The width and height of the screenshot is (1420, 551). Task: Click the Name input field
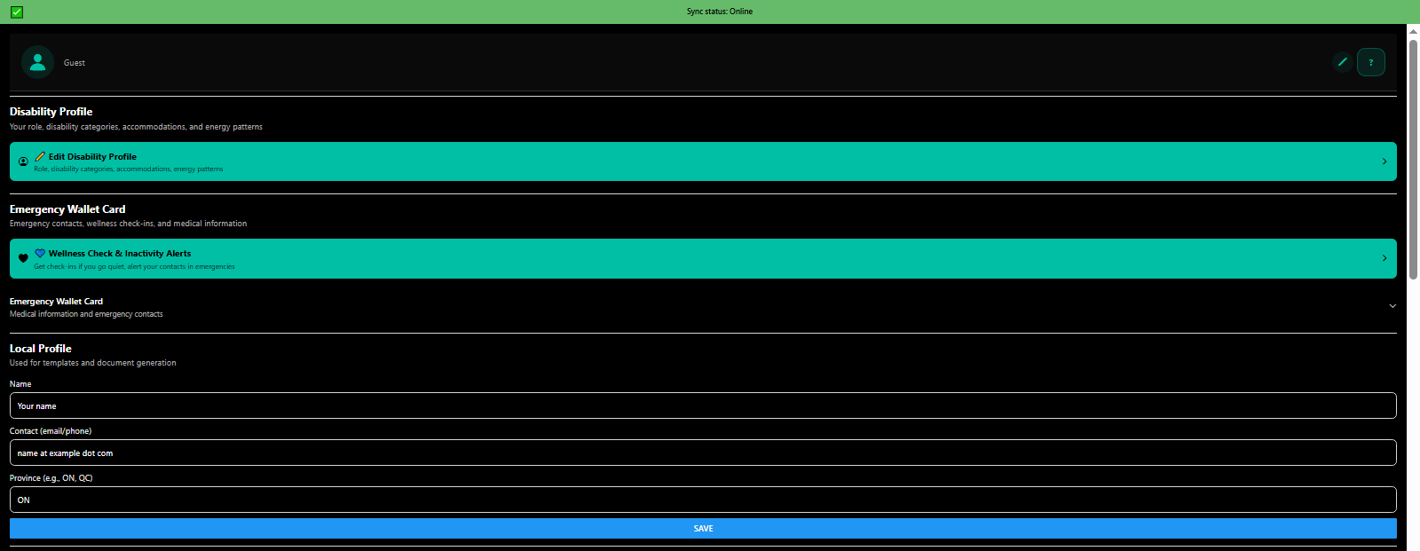702,405
